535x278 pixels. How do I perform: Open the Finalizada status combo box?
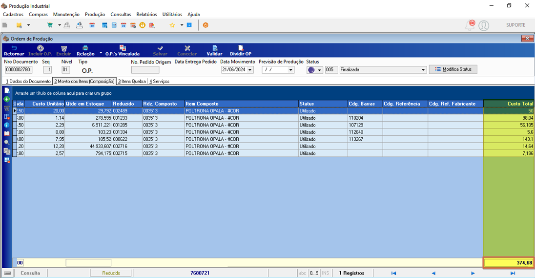383,70
